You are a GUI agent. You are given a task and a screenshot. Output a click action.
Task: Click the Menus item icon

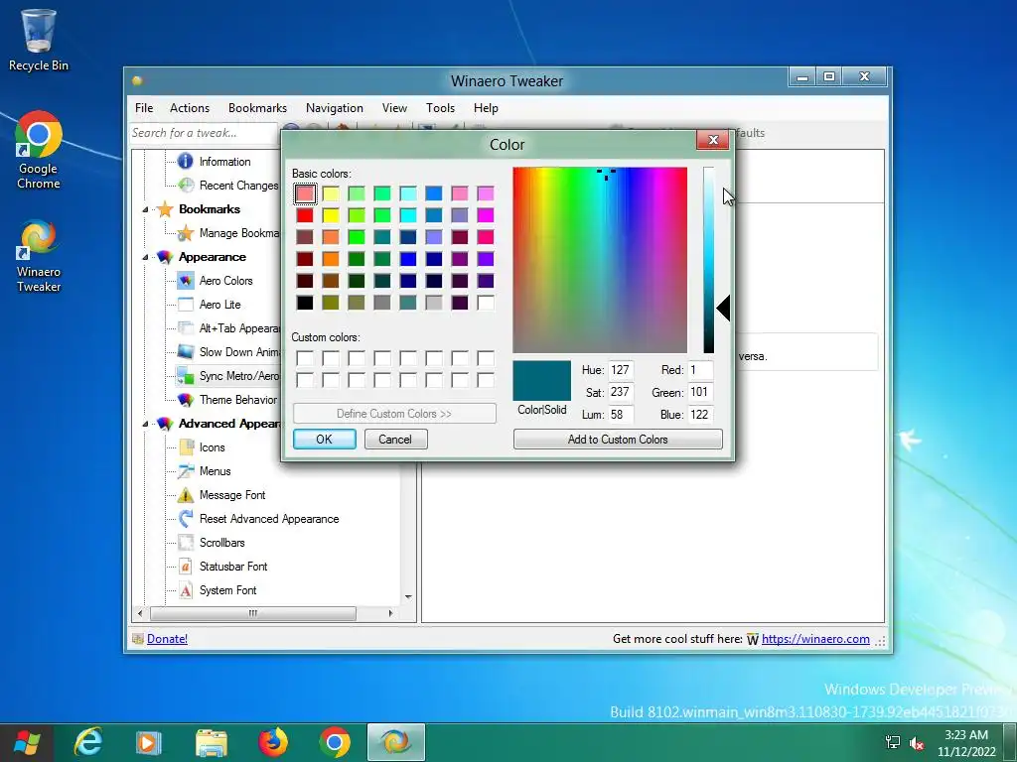point(186,471)
